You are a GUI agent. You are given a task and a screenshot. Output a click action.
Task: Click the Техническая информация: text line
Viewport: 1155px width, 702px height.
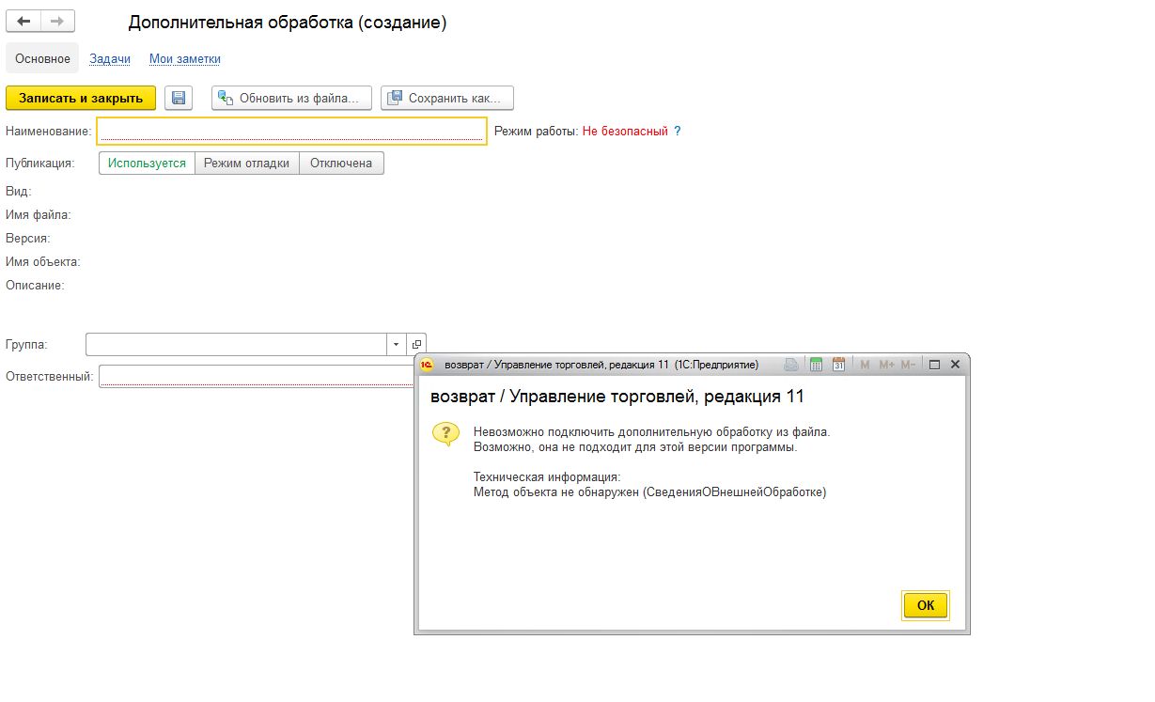pyautogui.click(x=547, y=476)
